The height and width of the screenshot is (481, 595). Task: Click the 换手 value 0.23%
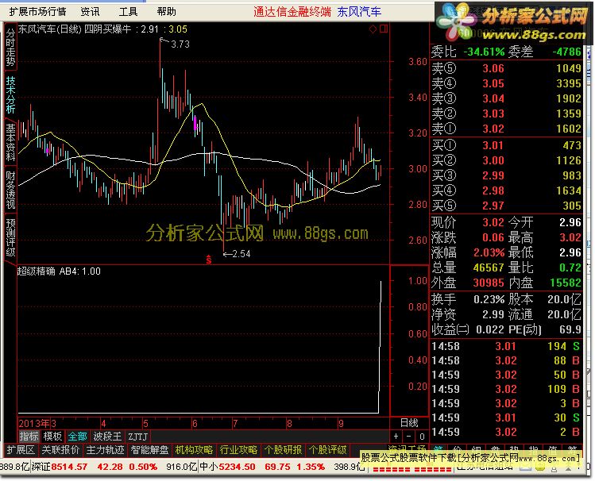489,299
